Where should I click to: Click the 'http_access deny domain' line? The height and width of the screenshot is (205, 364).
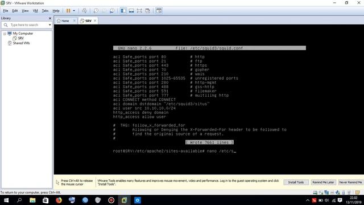click(x=140, y=113)
